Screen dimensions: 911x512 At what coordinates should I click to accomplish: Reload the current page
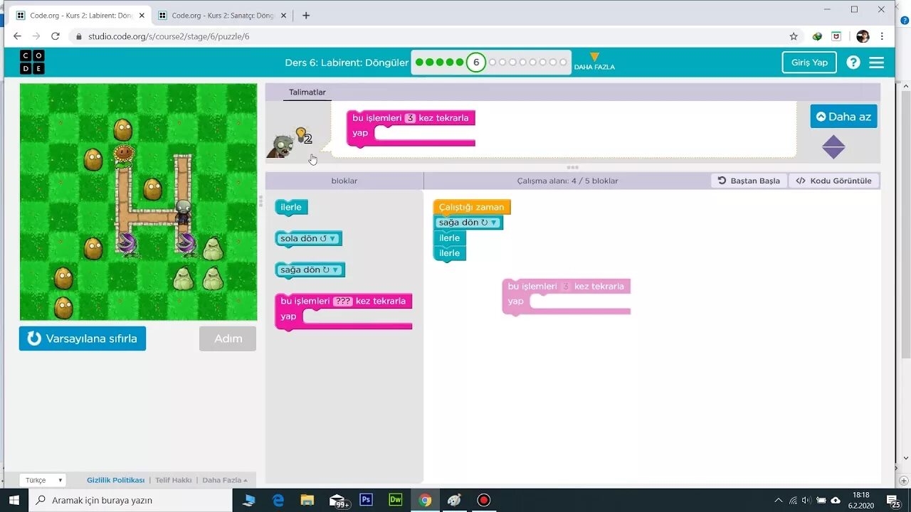click(x=56, y=36)
